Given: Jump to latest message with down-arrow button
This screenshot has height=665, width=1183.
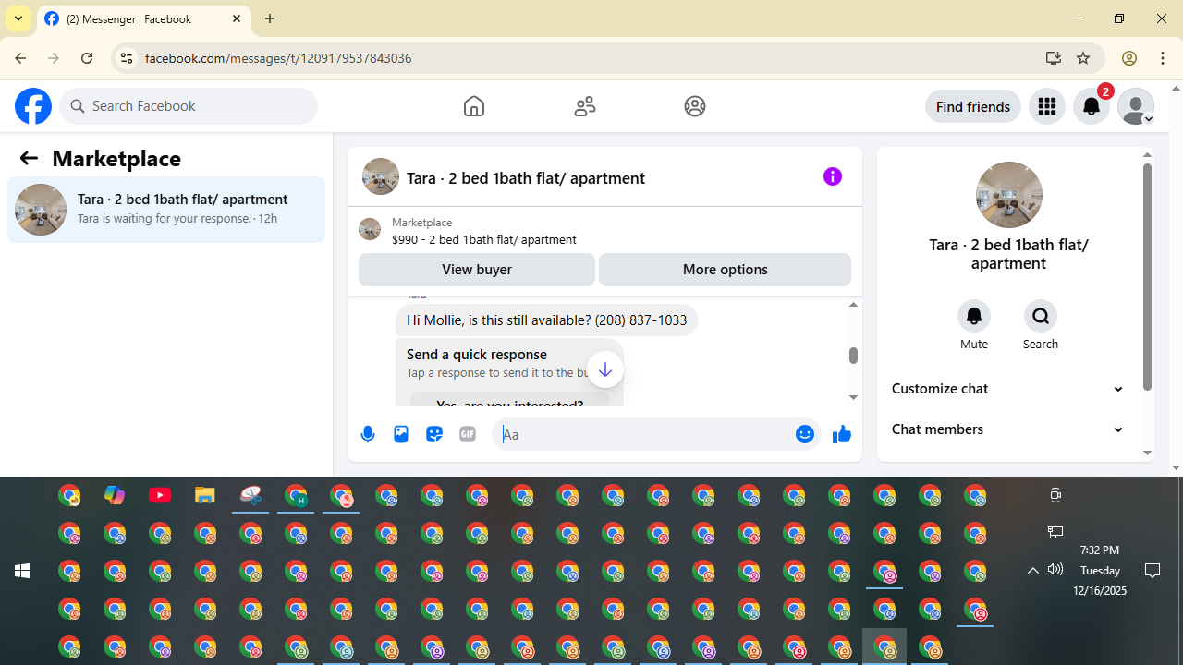Looking at the screenshot, I should click(605, 369).
